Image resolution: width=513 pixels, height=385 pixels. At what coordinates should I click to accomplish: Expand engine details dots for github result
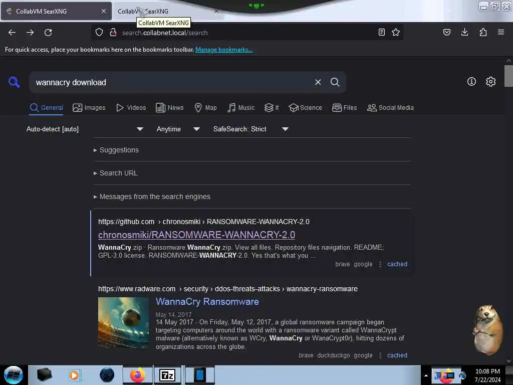tap(380, 264)
